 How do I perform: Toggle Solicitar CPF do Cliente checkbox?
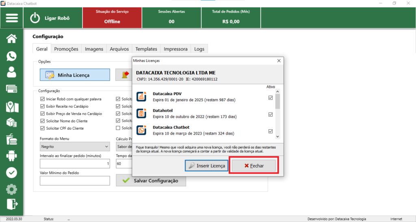[x=43, y=128]
